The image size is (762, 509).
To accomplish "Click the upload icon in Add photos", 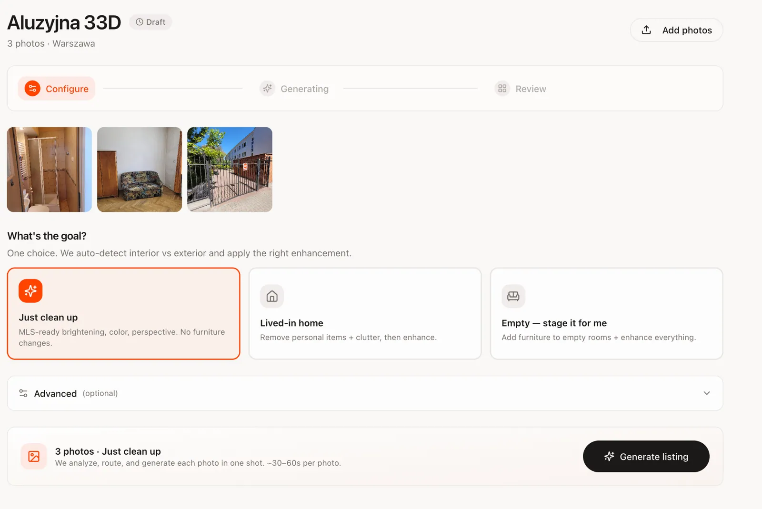I will pyautogui.click(x=646, y=30).
